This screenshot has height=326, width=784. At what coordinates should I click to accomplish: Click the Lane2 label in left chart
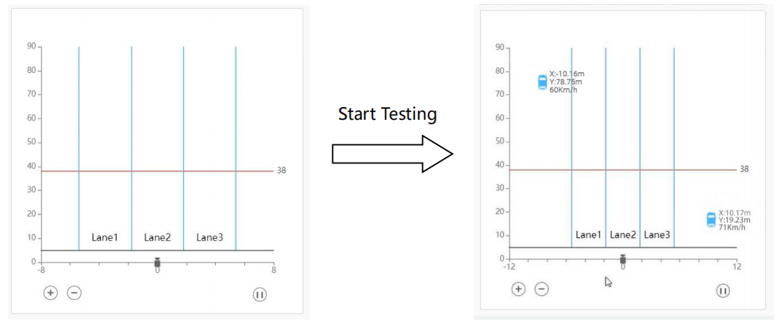pos(157,237)
